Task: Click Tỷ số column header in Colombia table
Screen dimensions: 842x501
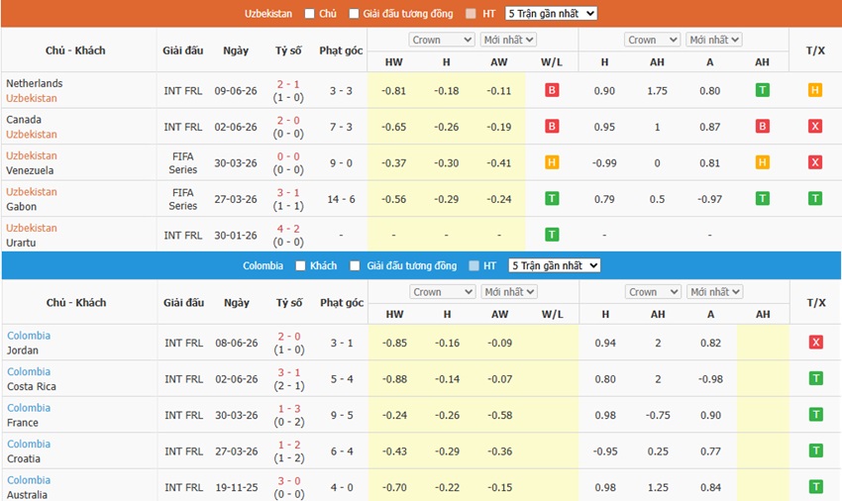Action: [x=289, y=302]
